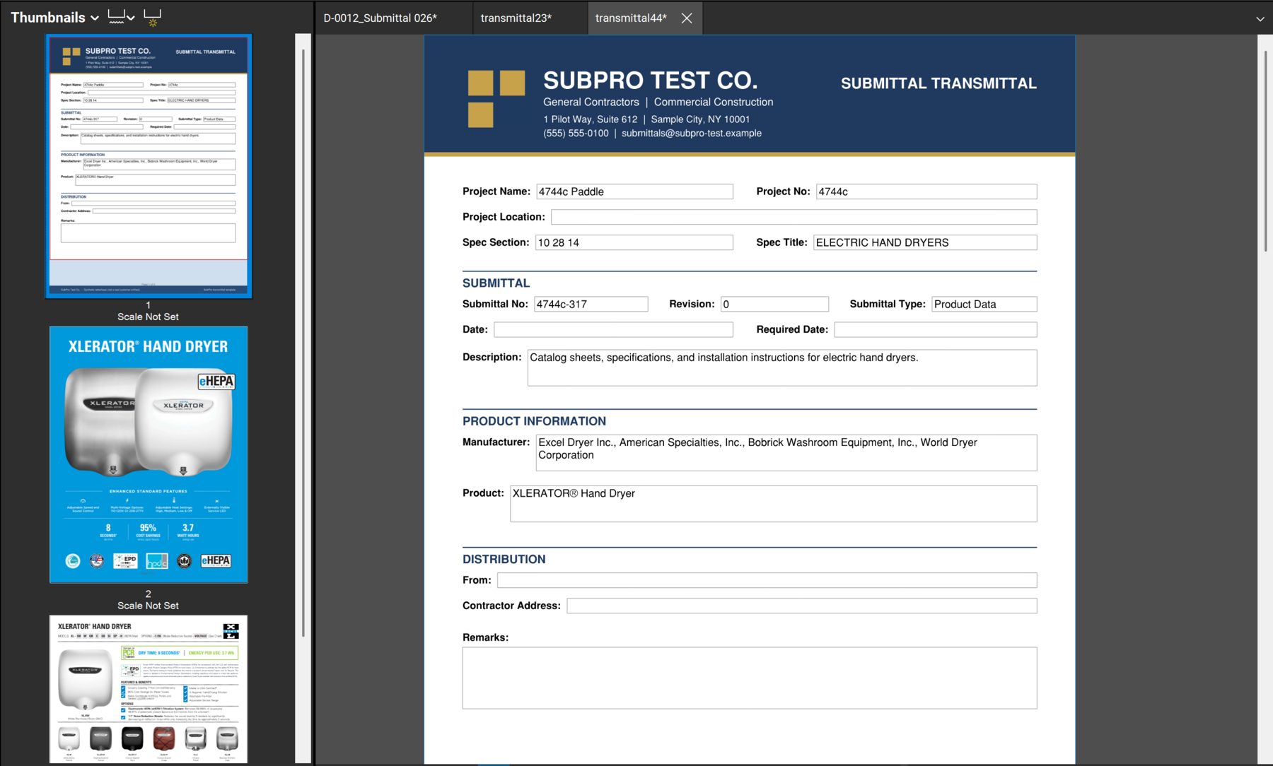1273x766 pixels.
Task: Open page 3 spec sheet thumbnail
Action: [149, 689]
